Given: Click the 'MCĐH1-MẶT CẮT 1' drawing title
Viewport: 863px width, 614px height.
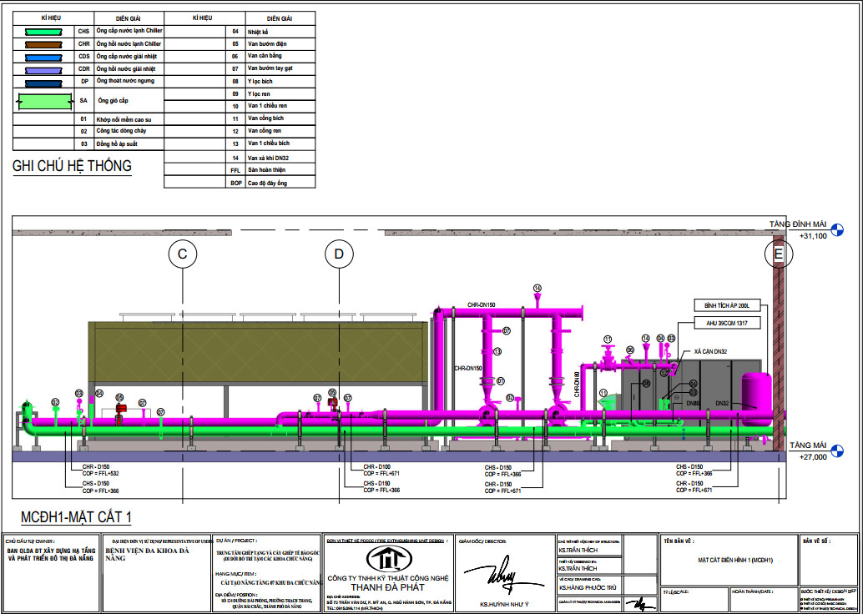Looking at the screenshot, I should pyautogui.click(x=73, y=517).
